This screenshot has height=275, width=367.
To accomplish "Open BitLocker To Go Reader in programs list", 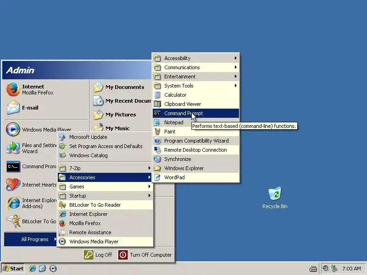I will tap(105, 205).
